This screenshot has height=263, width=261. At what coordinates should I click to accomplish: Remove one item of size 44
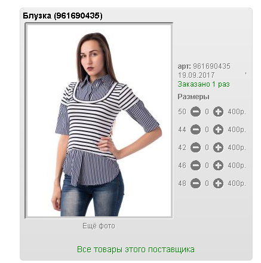coord(195,130)
